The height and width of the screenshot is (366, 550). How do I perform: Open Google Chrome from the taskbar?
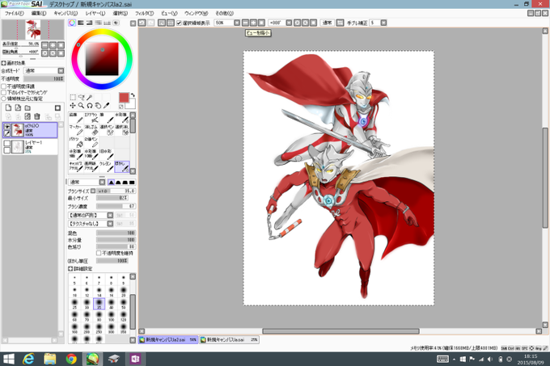(71, 359)
